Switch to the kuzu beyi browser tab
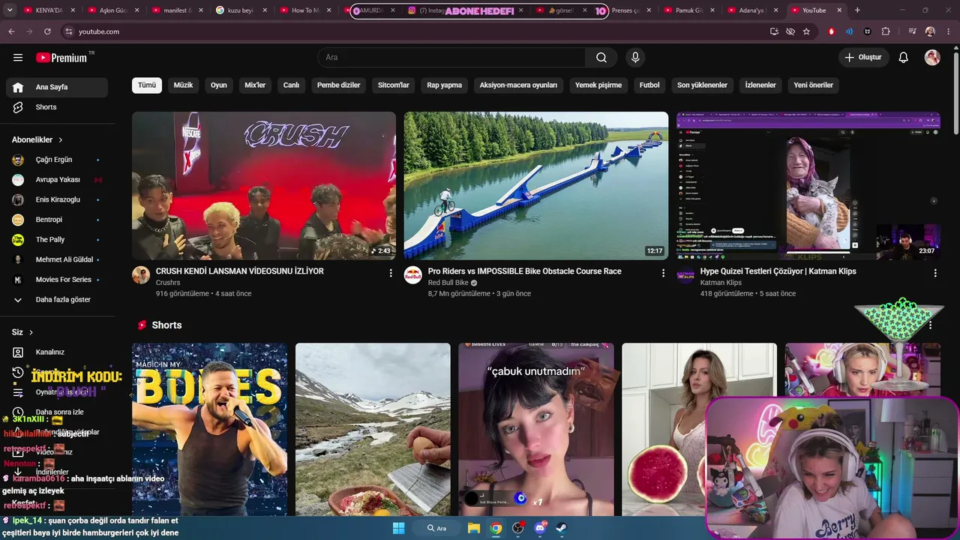This screenshot has height=540, width=960. tap(241, 10)
